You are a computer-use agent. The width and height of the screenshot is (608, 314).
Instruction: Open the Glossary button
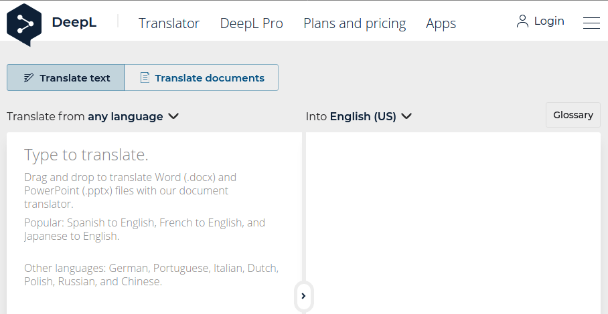[x=573, y=115]
